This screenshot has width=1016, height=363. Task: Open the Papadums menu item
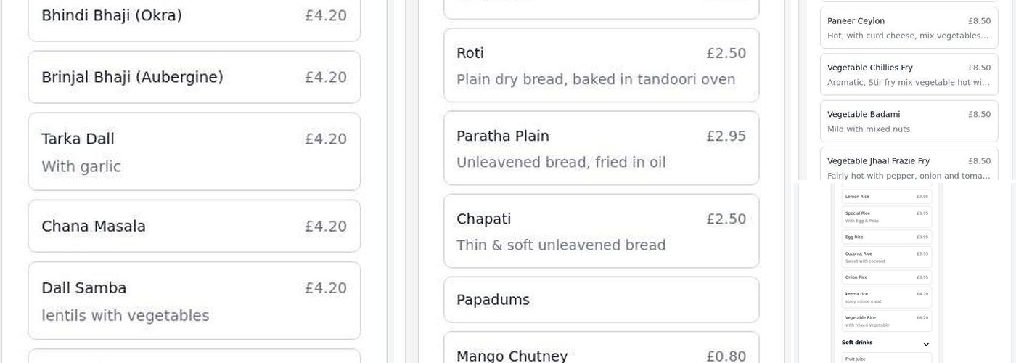(x=601, y=300)
